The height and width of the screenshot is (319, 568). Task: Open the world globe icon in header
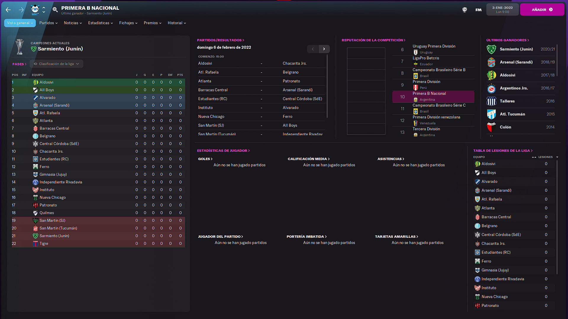tap(465, 10)
